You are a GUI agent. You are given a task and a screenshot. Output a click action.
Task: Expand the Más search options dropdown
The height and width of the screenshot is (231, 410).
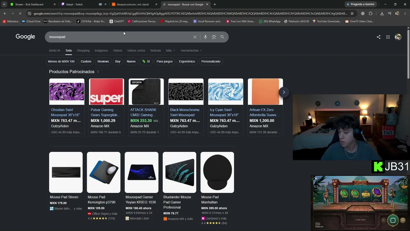[170, 50]
